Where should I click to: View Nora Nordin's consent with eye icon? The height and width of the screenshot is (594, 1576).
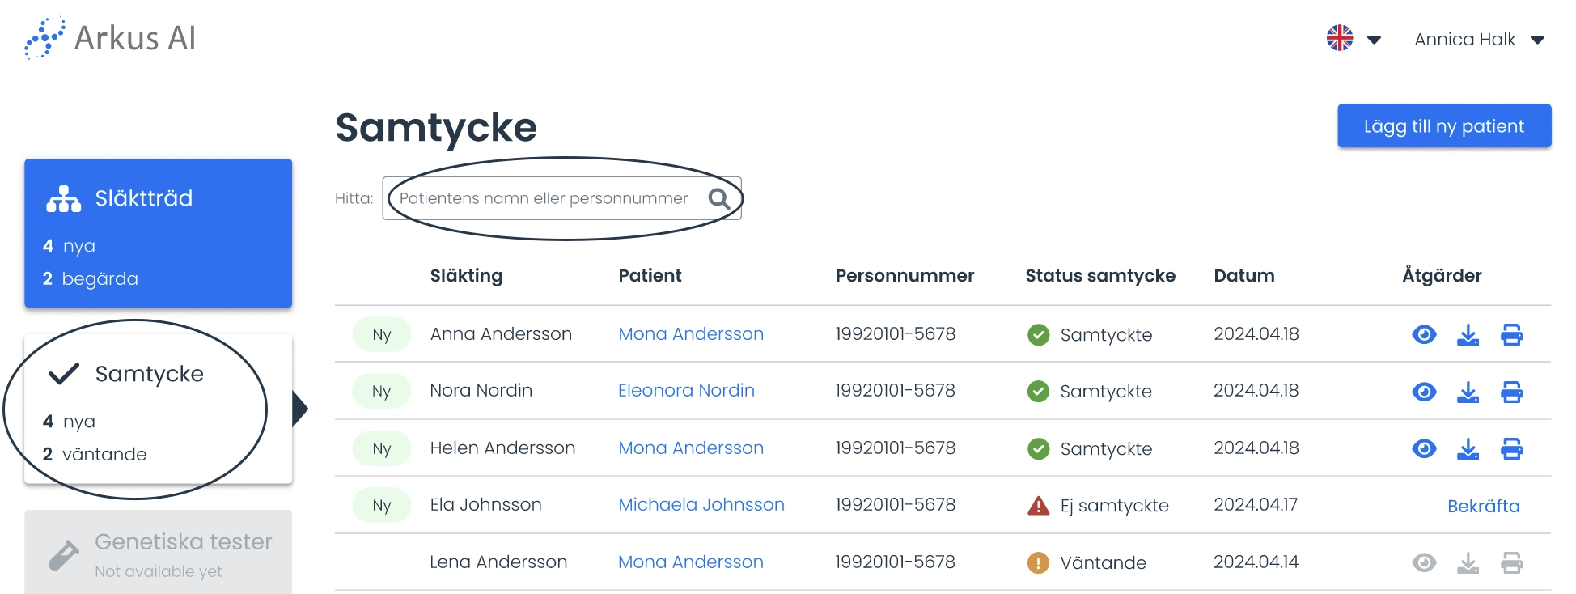[1424, 392]
